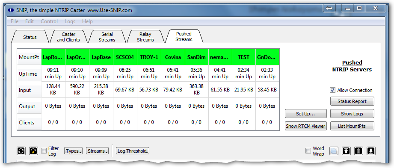This screenshot has width=394, height=168.
Task: Open the File menu
Action: (15, 21)
